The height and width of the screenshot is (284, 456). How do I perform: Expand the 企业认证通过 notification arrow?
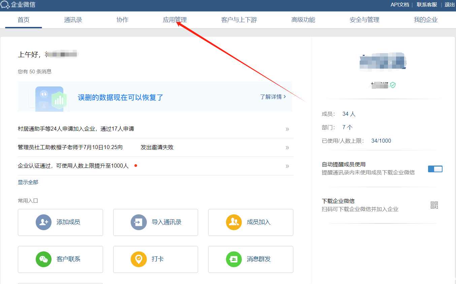pos(287,166)
